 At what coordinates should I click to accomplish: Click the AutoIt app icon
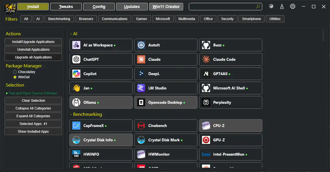pyautogui.click(x=141, y=45)
